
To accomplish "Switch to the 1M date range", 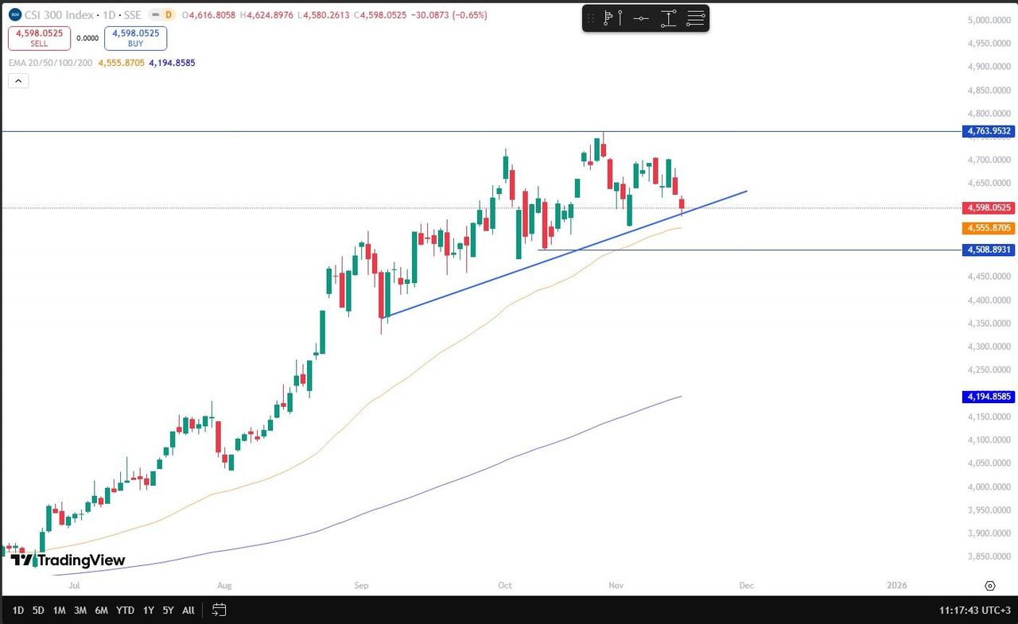I will coord(59,610).
